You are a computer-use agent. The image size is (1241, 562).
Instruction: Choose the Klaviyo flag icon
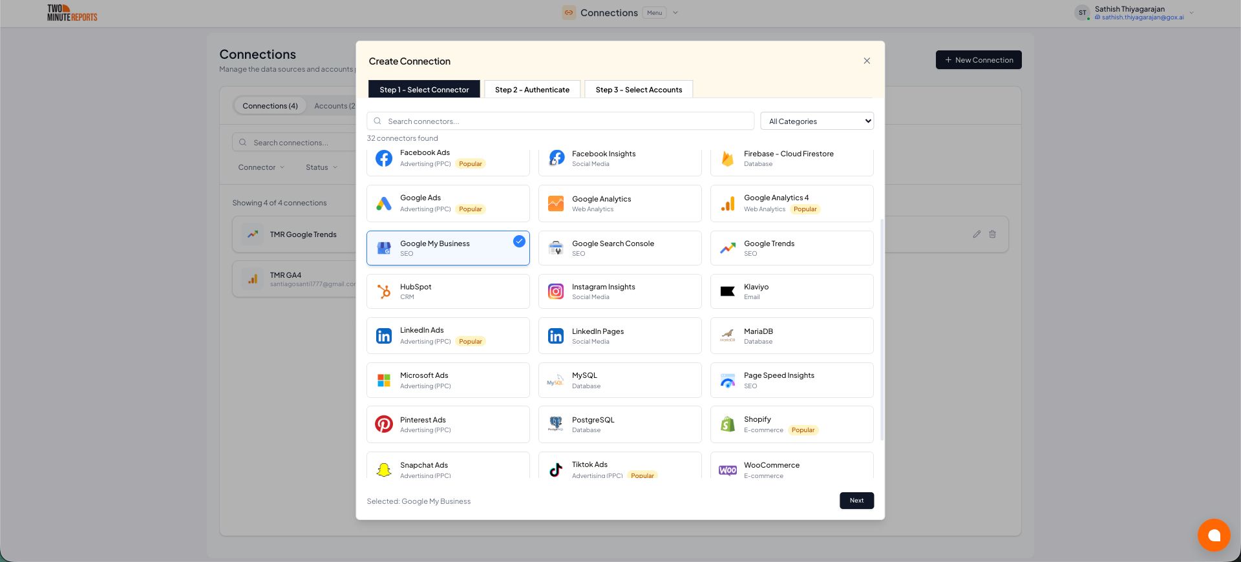coord(728,292)
